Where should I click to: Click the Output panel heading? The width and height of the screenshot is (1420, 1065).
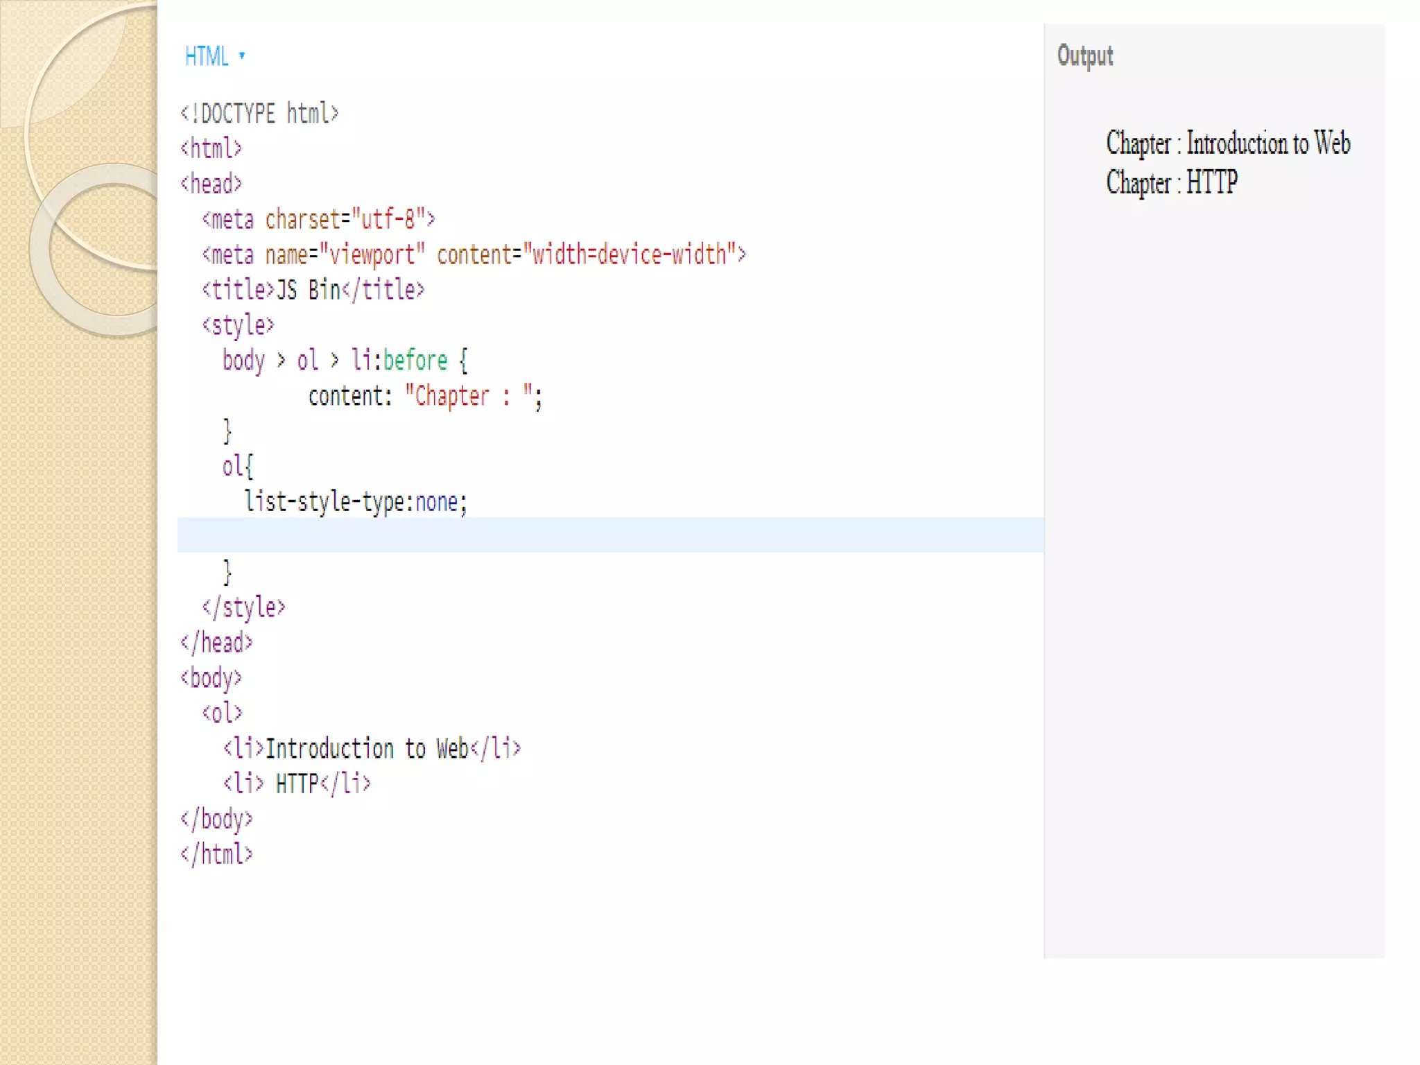[x=1084, y=55]
